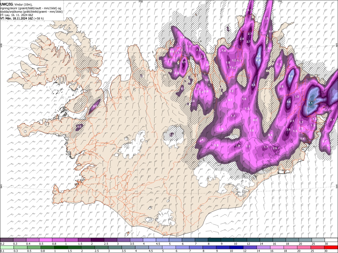338x253 pixels.
Task: Click the 'UWC/IG: Vindur (10m)' title text
Action: point(16,5)
